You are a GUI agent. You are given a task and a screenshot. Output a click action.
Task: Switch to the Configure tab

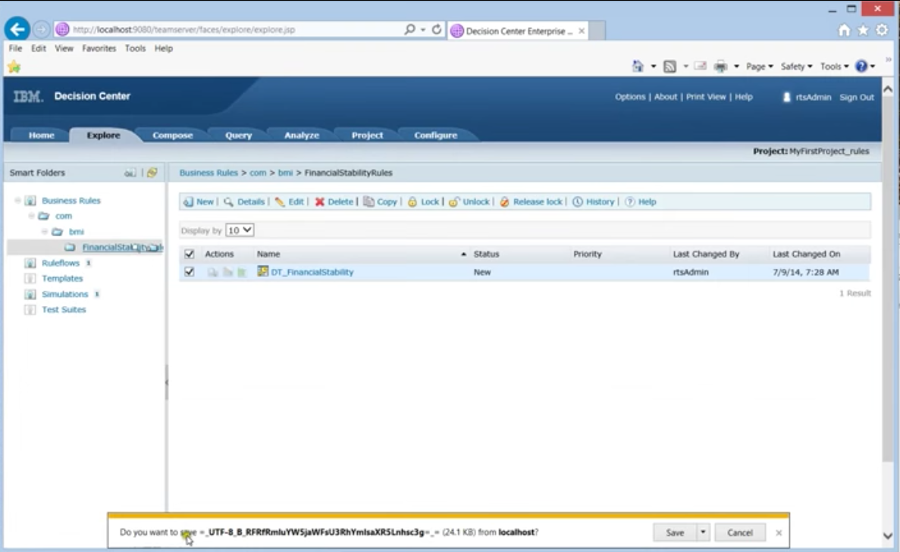(x=436, y=136)
